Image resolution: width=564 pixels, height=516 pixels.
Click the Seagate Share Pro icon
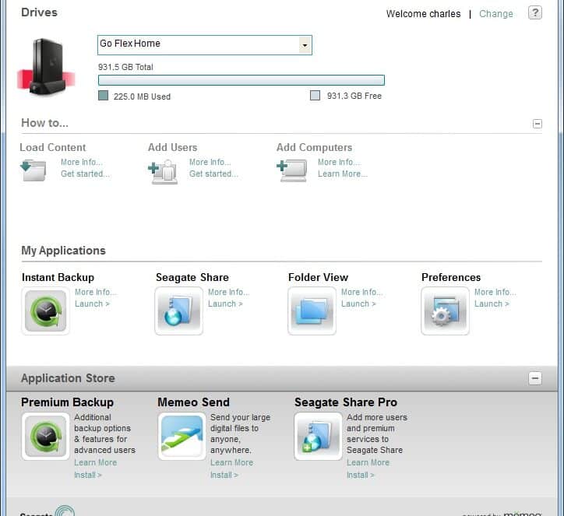pyautogui.click(x=318, y=437)
